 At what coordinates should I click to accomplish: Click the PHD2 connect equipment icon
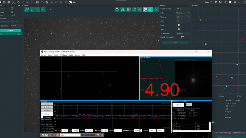(43, 135)
